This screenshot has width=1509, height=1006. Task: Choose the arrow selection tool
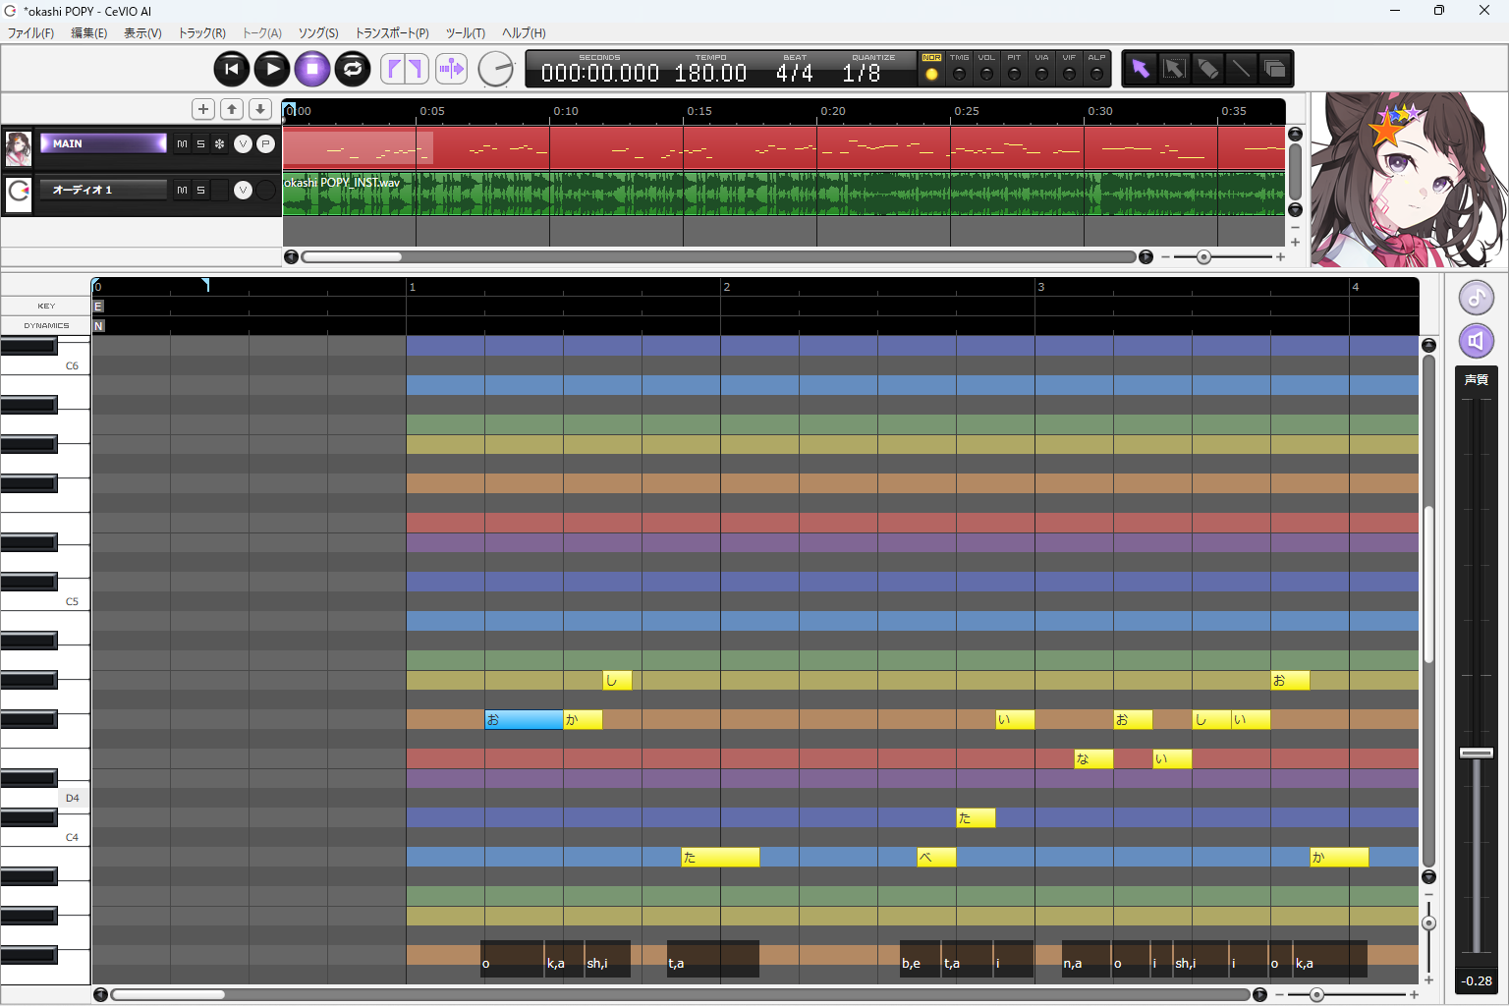pyautogui.click(x=1141, y=69)
